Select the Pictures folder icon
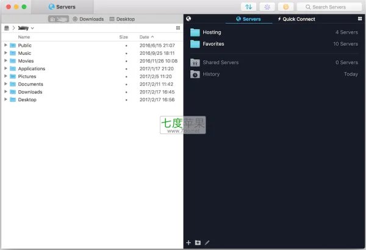 (x=13, y=76)
